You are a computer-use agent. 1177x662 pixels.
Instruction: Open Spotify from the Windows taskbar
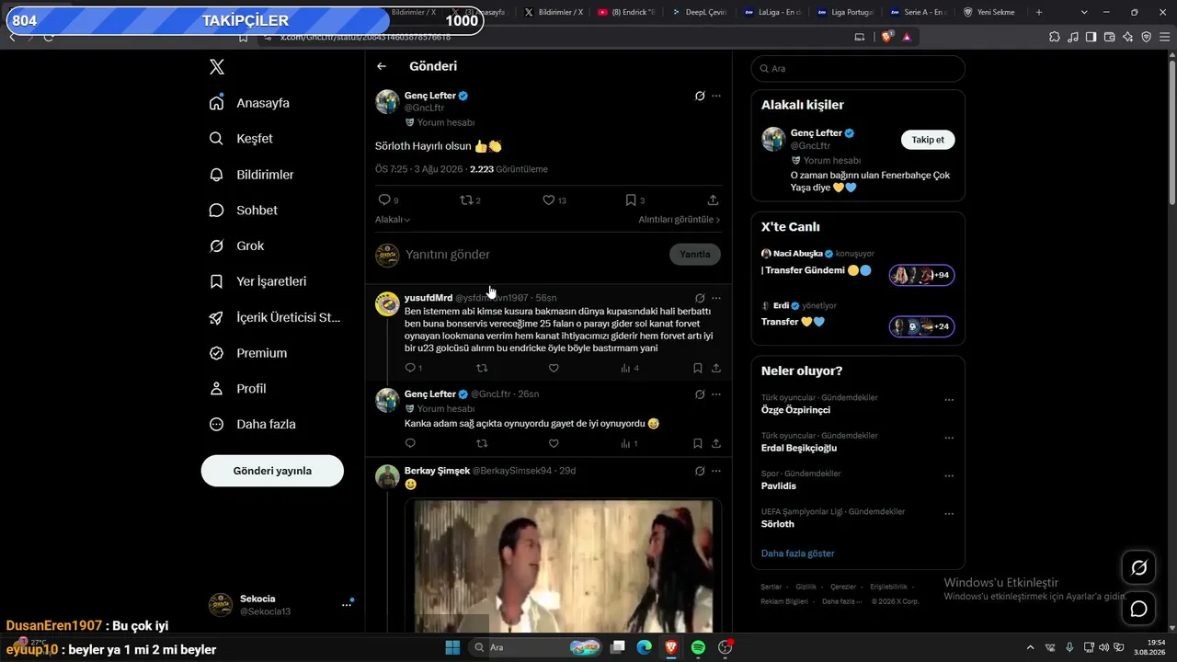[x=698, y=647]
